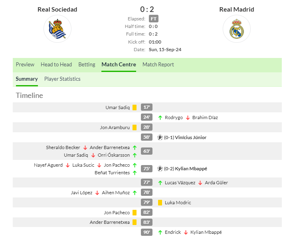Click Jon Aramburu's yellow card icon
Image resolution: width=283 pixels, height=241 pixels.
click(x=135, y=127)
